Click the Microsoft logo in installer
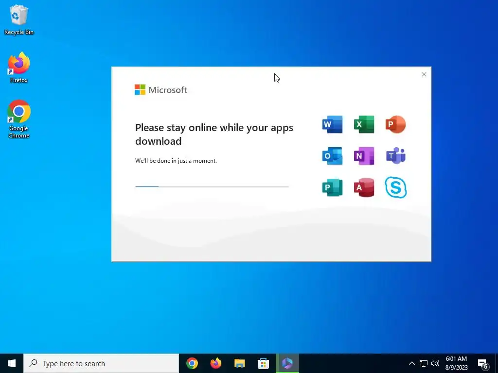The image size is (498, 373). click(x=160, y=90)
